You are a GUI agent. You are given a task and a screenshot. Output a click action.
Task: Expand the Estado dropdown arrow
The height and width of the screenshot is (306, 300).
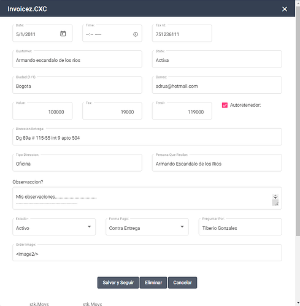click(89, 226)
